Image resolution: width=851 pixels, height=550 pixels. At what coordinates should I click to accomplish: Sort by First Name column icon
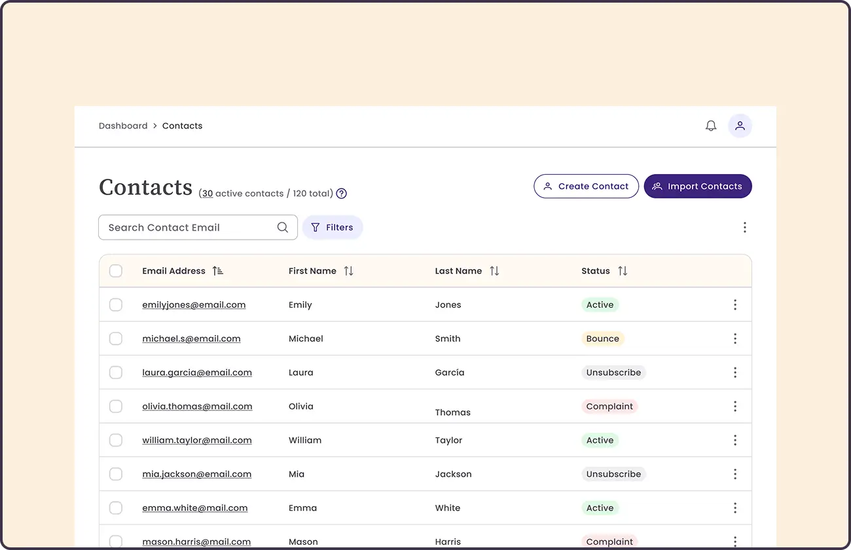coord(349,271)
